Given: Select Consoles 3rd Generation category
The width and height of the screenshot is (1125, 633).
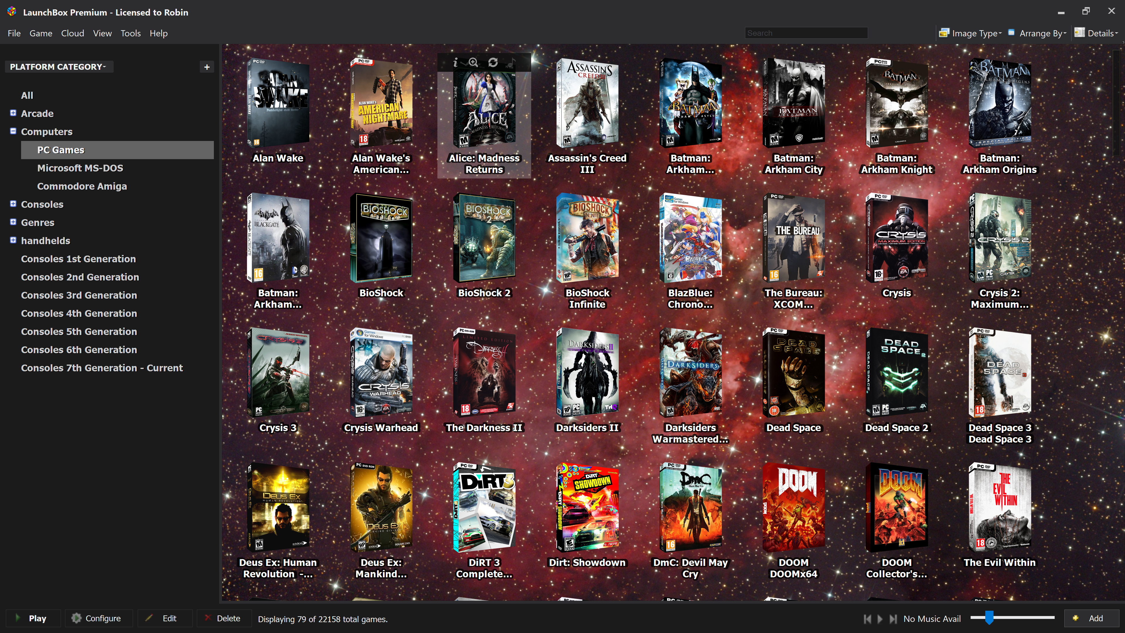Looking at the screenshot, I should [x=79, y=295].
